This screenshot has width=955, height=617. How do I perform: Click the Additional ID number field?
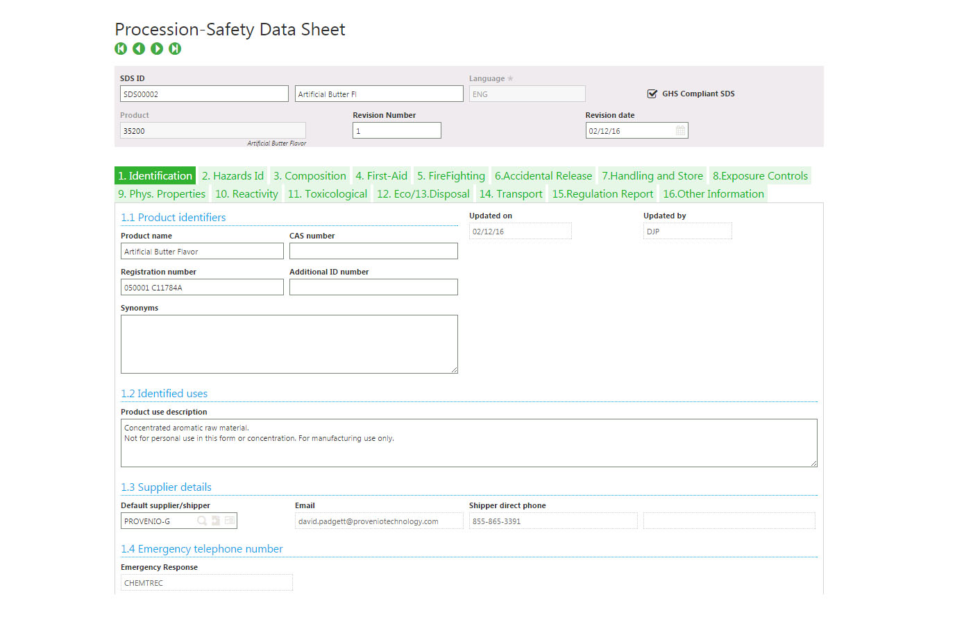(373, 287)
